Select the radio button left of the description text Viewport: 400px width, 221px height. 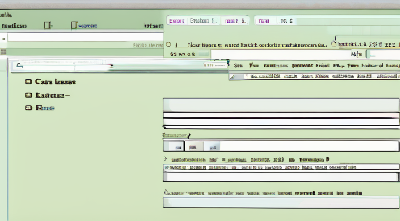click(x=168, y=45)
